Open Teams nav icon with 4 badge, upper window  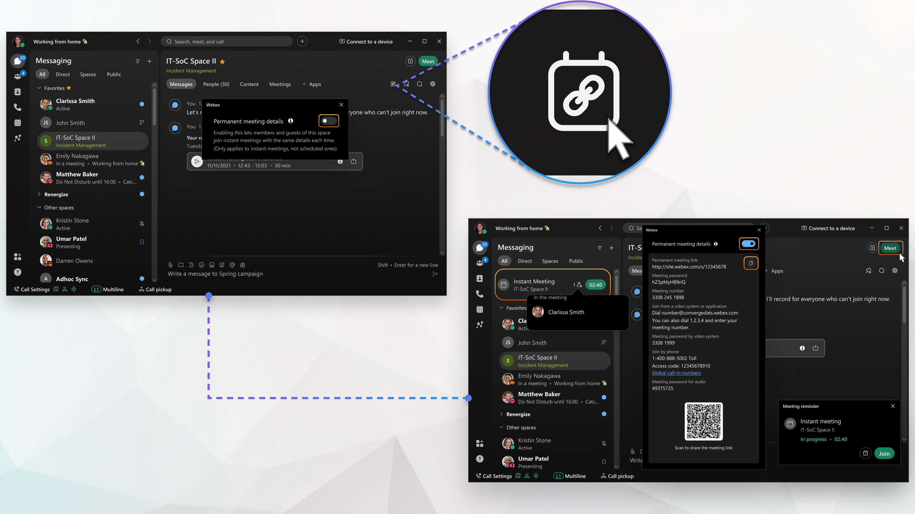(x=18, y=76)
